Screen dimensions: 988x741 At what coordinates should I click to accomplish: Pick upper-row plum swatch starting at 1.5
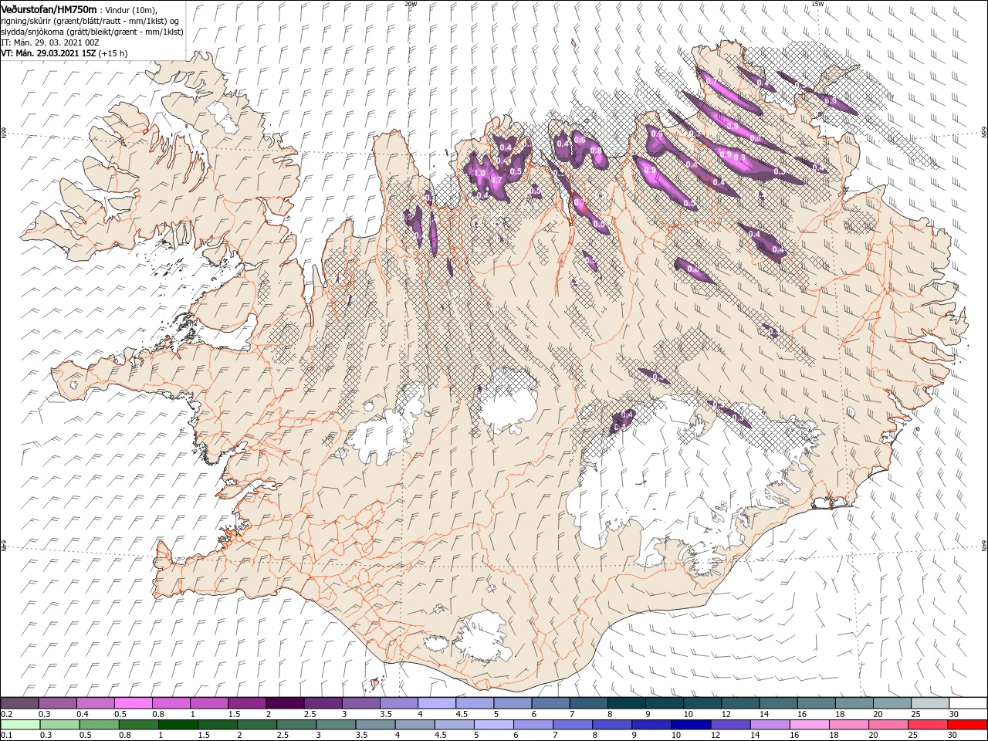click(247, 703)
